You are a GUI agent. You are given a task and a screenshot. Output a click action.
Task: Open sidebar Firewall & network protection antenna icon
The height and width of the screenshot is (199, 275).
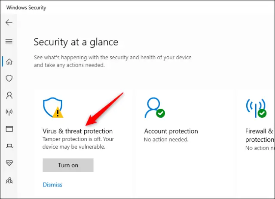coord(9,112)
